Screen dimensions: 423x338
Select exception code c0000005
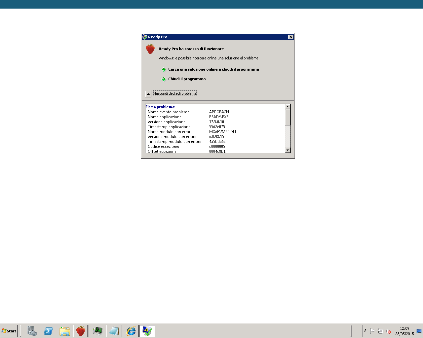(x=217, y=147)
